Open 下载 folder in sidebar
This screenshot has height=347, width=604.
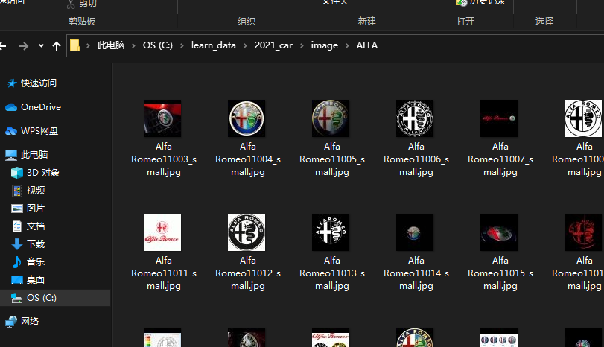pos(36,243)
